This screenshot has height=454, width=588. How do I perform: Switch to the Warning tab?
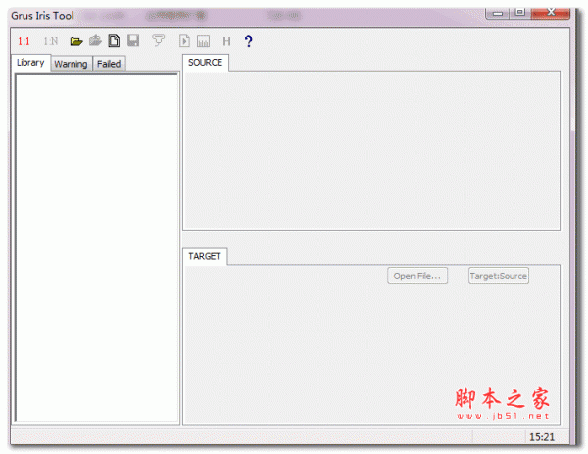click(71, 64)
